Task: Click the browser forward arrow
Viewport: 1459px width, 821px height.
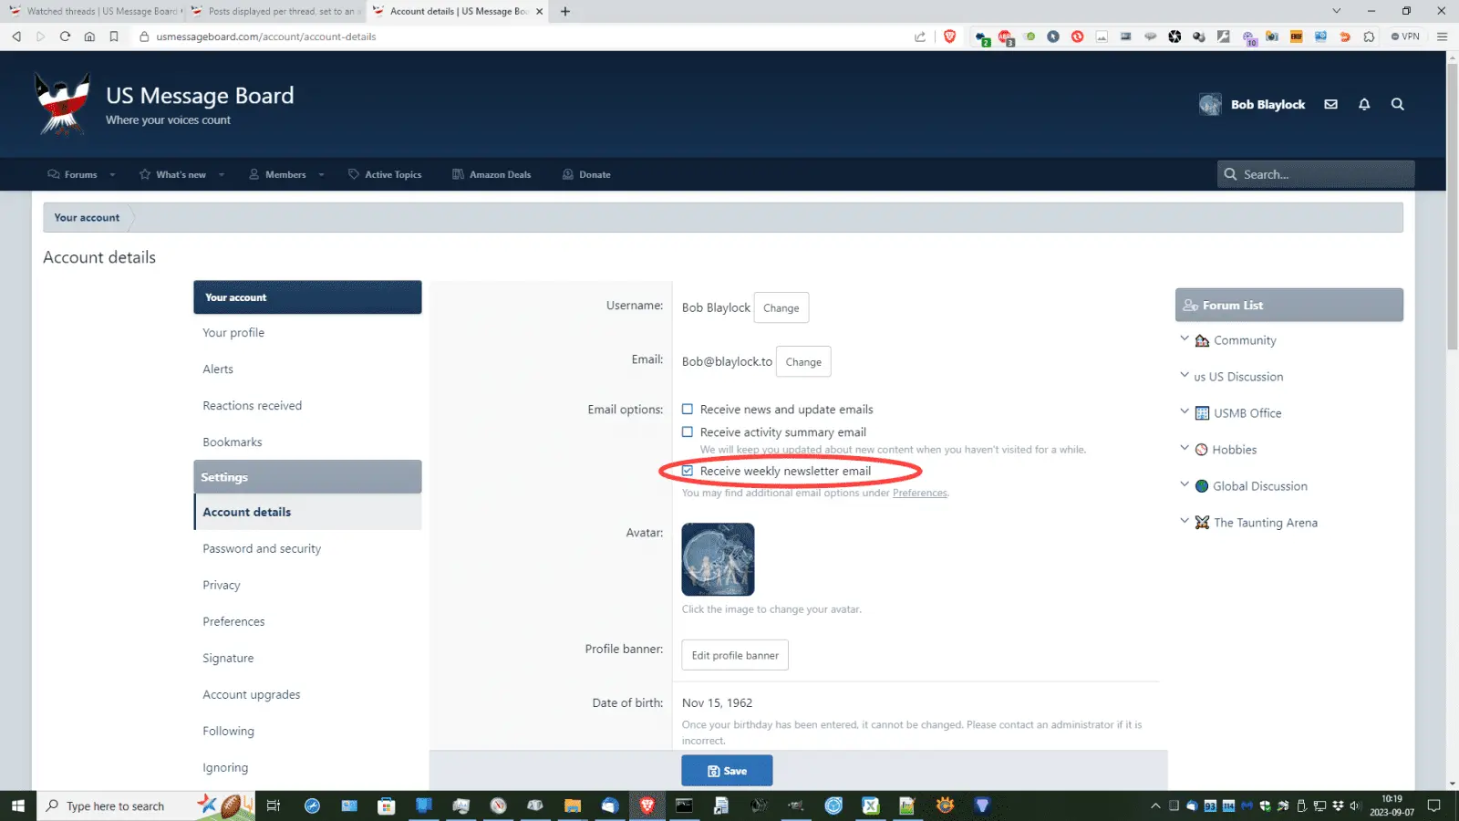Action: point(40,36)
